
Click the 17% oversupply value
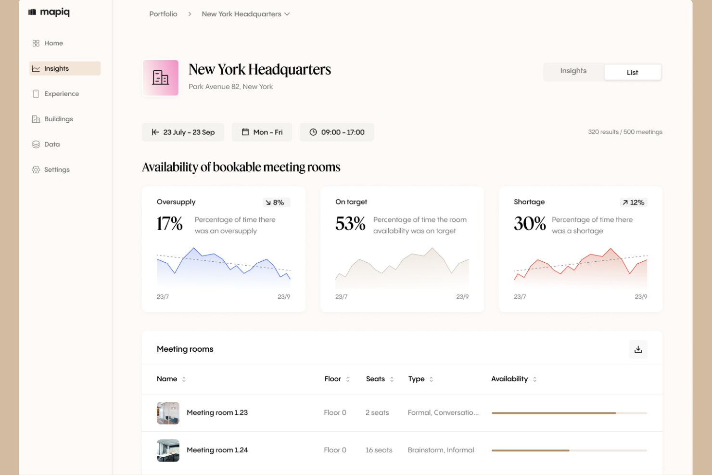[169, 224]
